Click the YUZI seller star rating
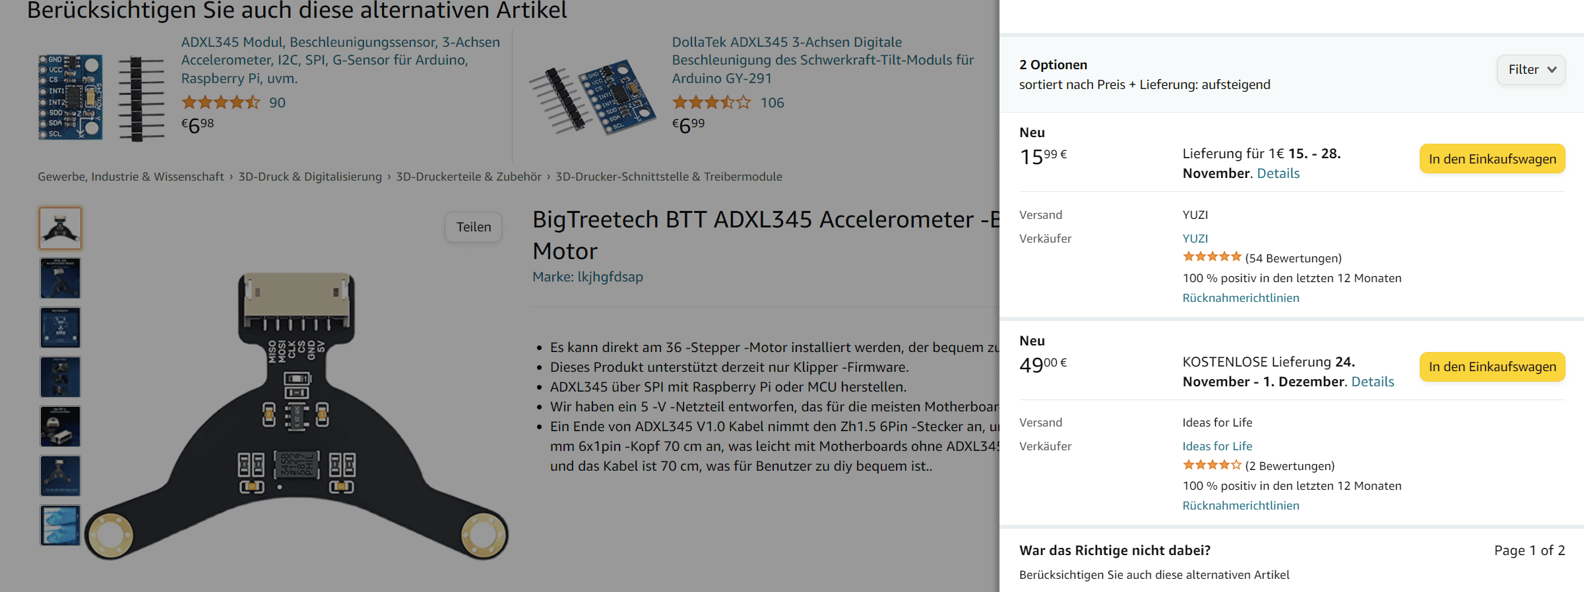 click(x=1211, y=257)
